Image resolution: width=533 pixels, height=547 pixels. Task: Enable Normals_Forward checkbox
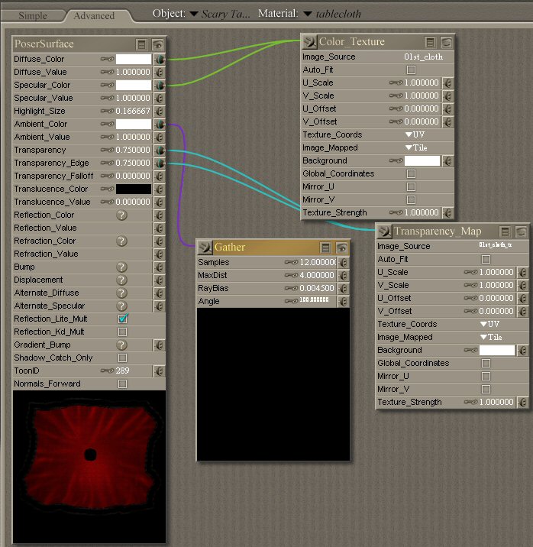pos(122,384)
